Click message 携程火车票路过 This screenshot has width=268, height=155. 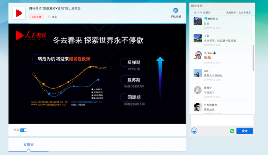(213, 75)
